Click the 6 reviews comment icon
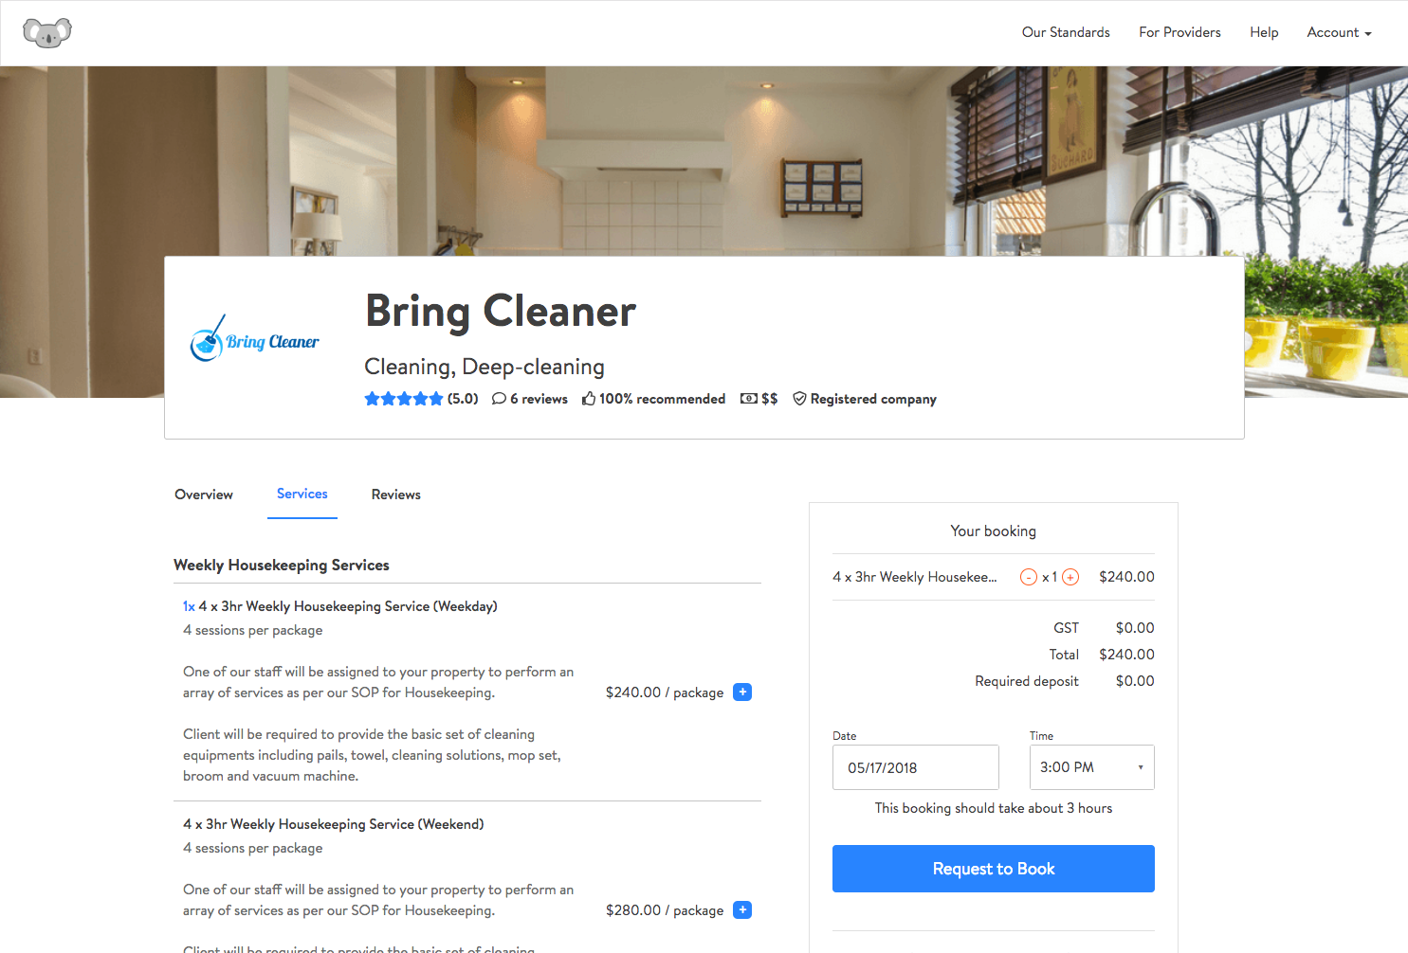This screenshot has width=1408, height=953. tap(499, 399)
